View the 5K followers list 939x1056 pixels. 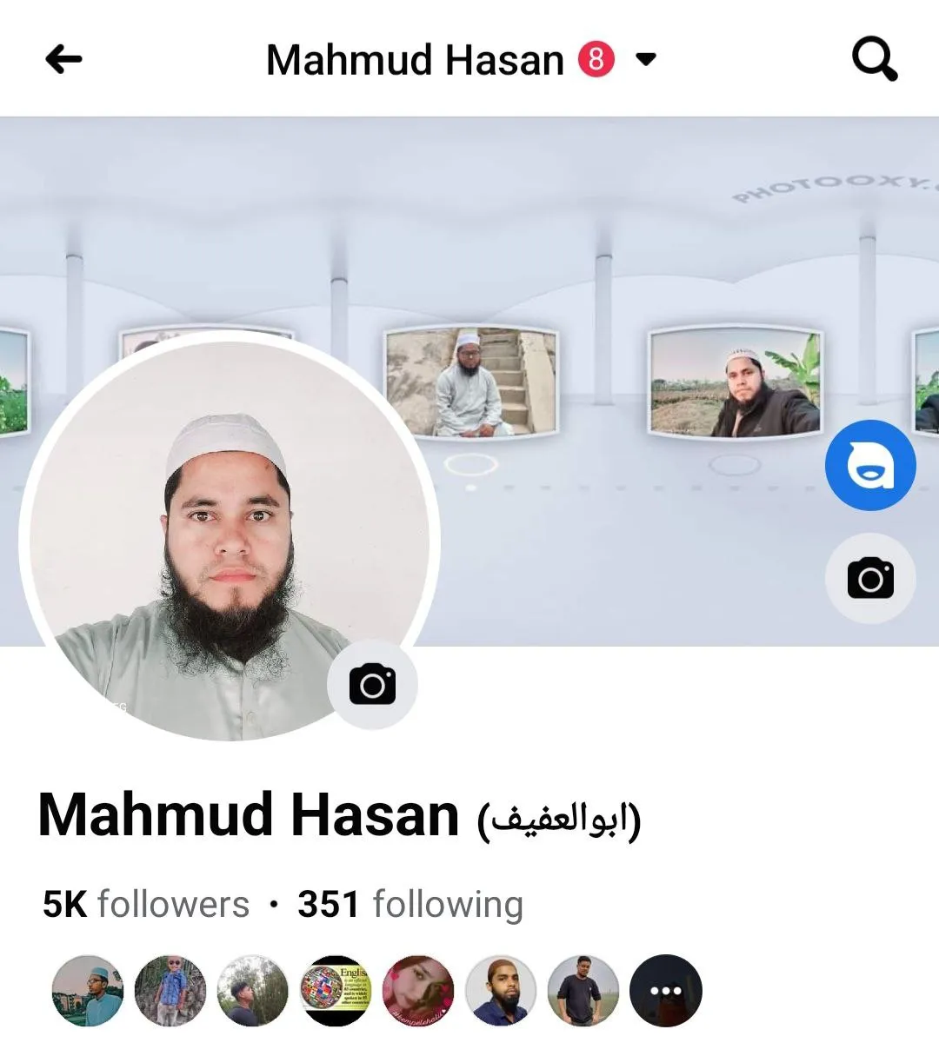[145, 904]
